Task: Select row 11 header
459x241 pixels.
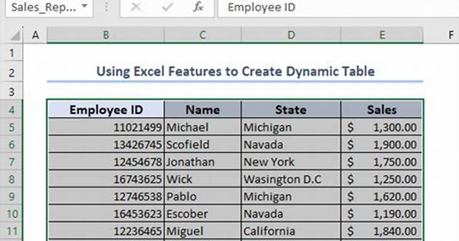Action: (x=12, y=231)
